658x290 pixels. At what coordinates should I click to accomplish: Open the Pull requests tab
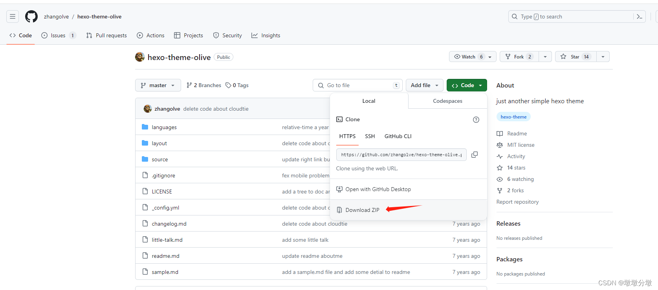106,35
